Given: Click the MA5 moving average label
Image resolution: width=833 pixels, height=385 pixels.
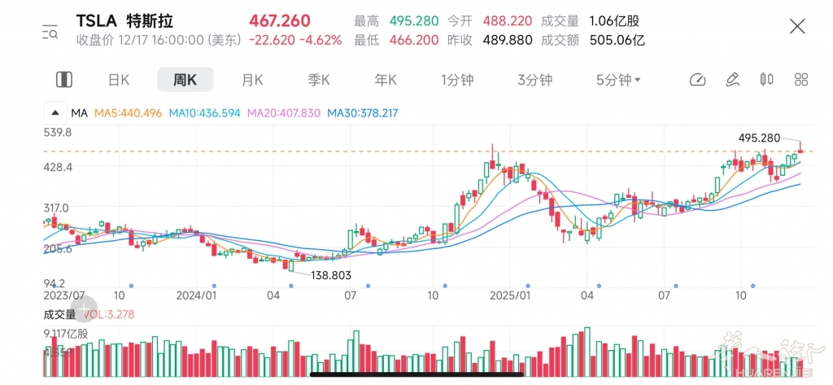Looking at the screenshot, I should (126, 112).
